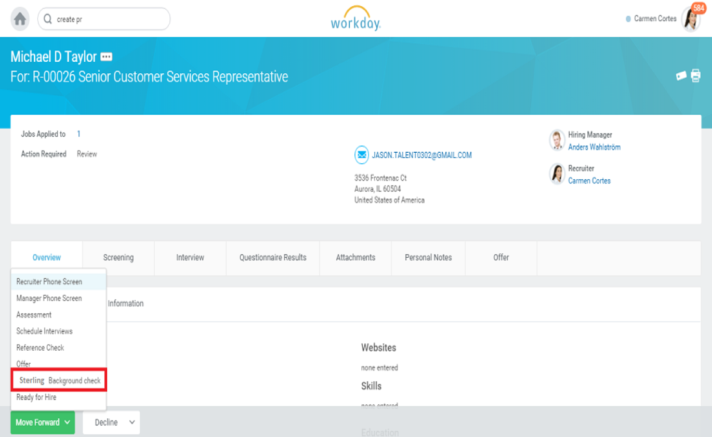Click the print icon on the candidate banner
The height and width of the screenshot is (437, 712).
(x=695, y=75)
